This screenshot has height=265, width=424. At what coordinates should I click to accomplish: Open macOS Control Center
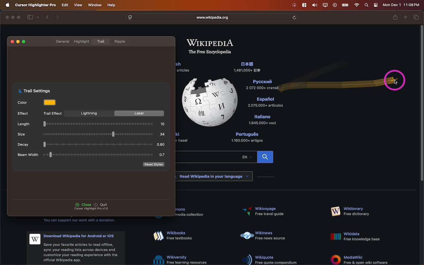376,5
